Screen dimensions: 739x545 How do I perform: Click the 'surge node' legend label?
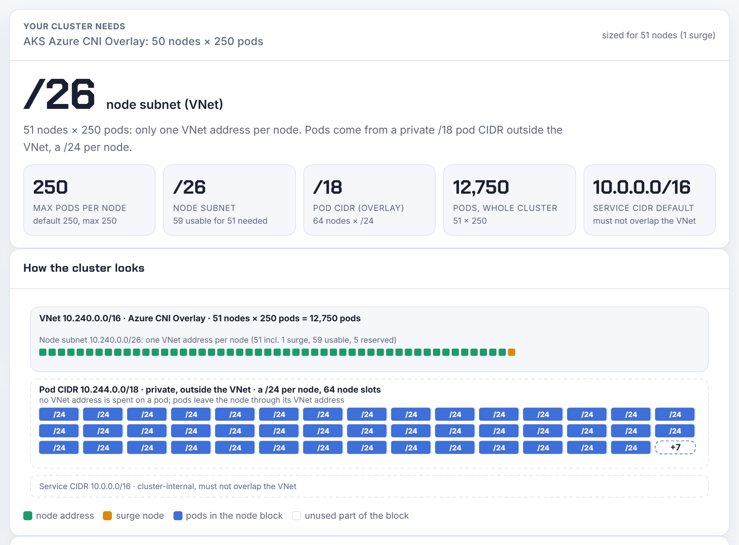140,516
